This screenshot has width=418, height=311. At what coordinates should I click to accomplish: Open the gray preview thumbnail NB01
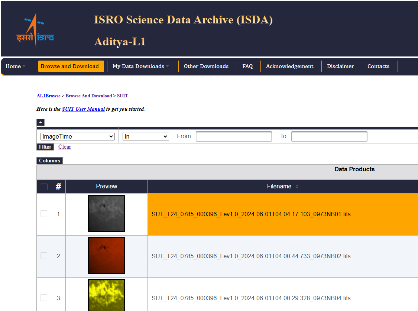(x=107, y=214)
